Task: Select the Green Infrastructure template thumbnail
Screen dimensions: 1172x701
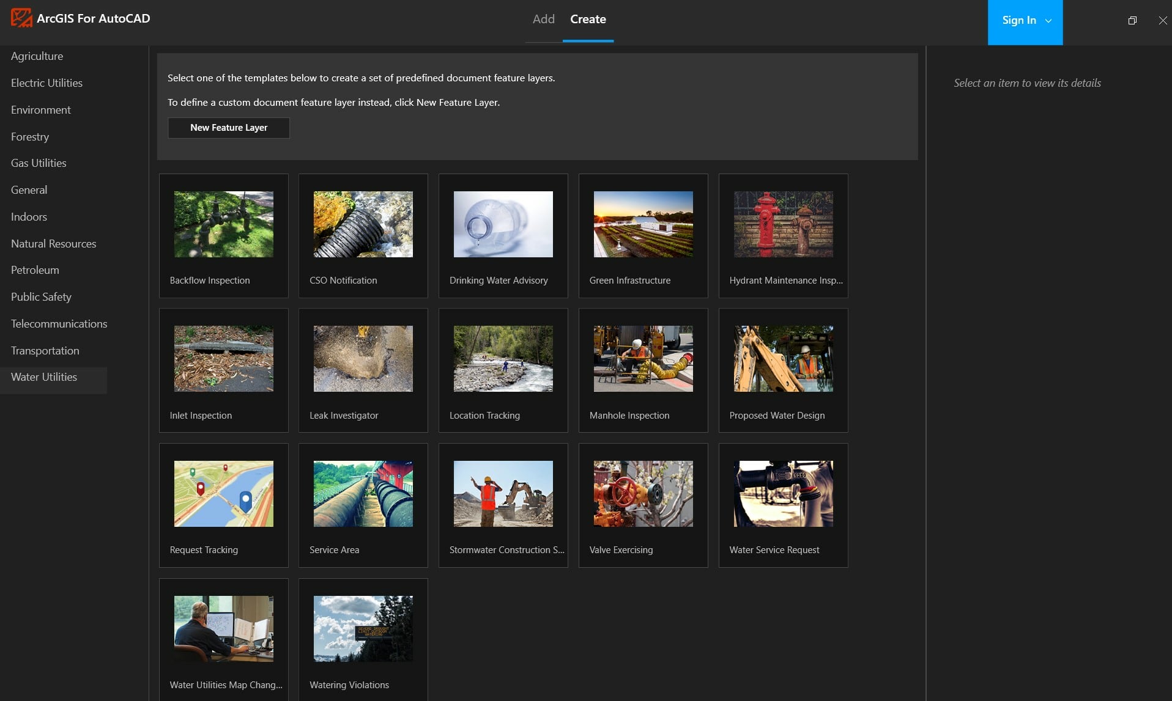Action: 643,224
